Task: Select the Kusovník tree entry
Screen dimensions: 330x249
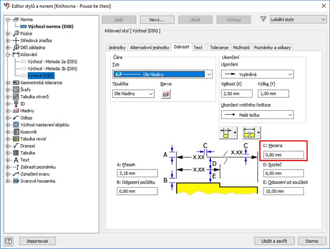Action: pyautogui.click(x=30, y=132)
